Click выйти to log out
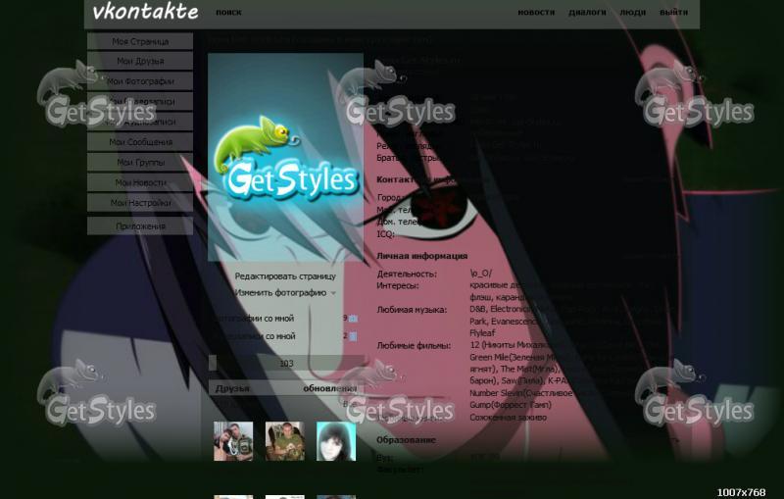784x499 pixels. coord(673,13)
